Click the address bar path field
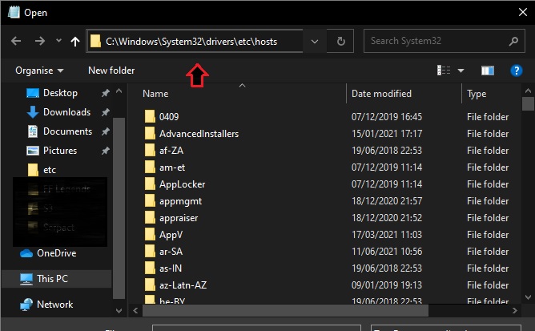This screenshot has height=331, width=535. coord(195,42)
